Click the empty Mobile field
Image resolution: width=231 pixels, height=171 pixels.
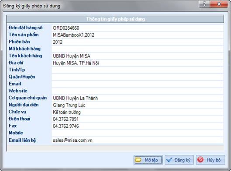[x=138, y=133]
